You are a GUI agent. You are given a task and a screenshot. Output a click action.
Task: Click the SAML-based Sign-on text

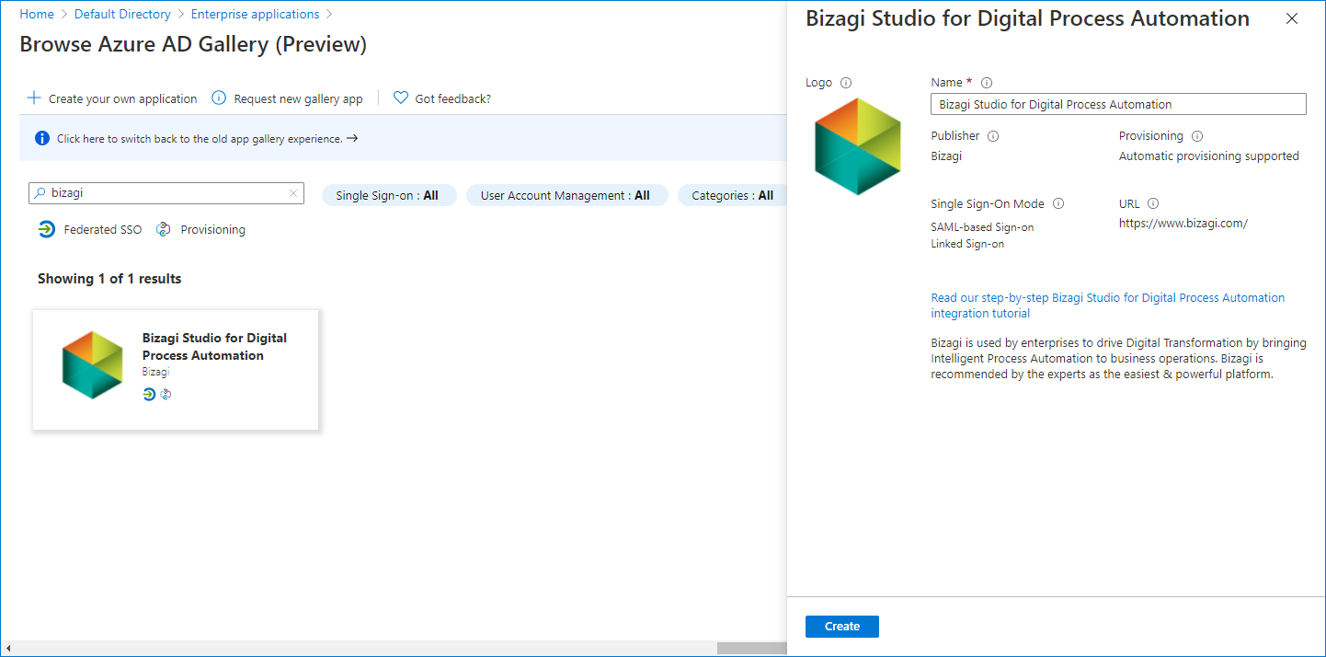coord(982,227)
